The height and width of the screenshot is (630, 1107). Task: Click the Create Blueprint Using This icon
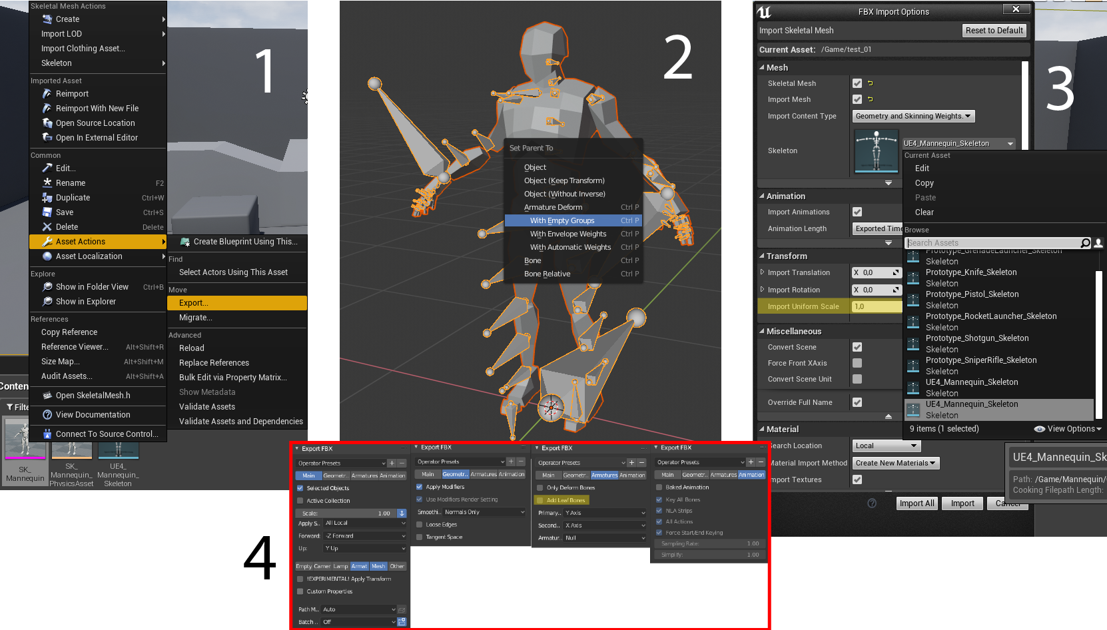[185, 242]
